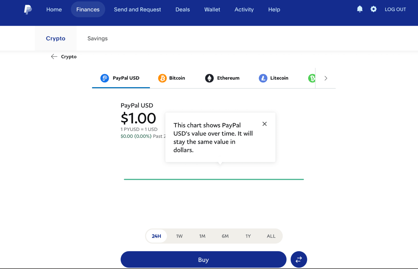Open the Wallet menu item

(212, 10)
